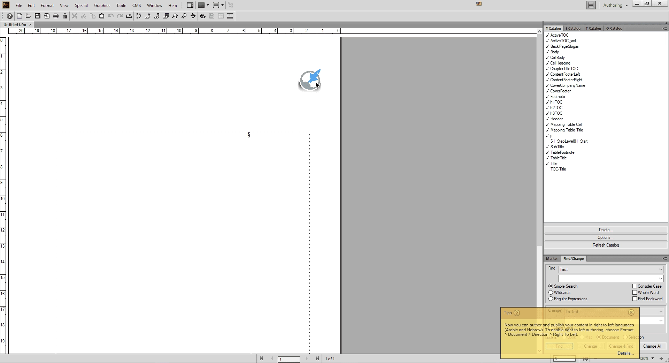Click the Insert Footnote separator icon
Image resolution: width=669 pixels, height=363 pixels.
click(230, 16)
